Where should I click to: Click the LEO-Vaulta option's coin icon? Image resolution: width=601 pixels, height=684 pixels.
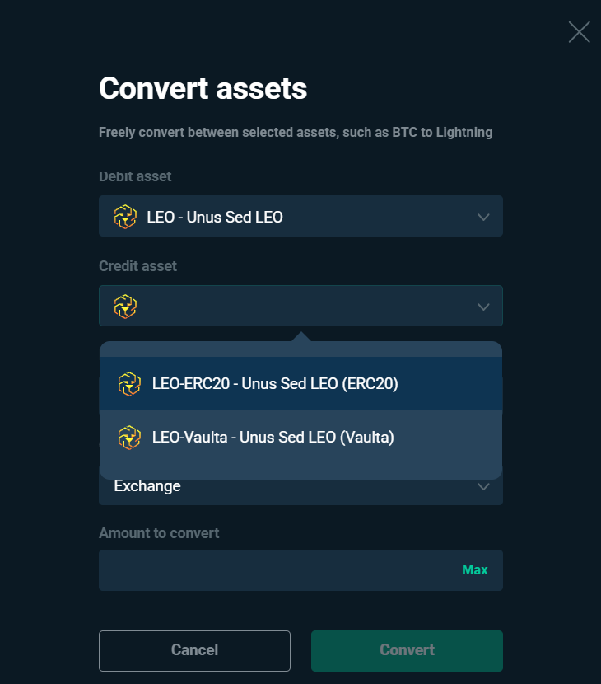pos(129,437)
